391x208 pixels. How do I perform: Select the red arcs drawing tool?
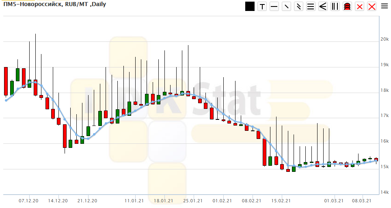348,6
